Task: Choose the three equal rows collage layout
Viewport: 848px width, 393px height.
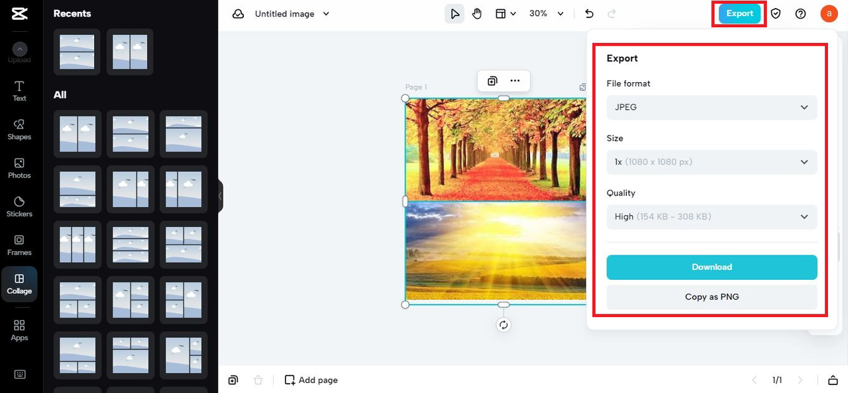Action: coord(131,244)
